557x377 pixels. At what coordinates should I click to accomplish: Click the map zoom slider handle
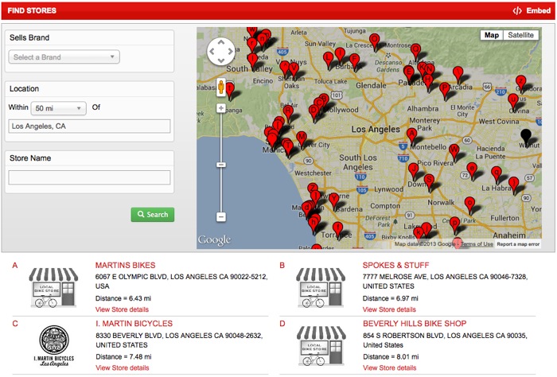click(221, 165)
